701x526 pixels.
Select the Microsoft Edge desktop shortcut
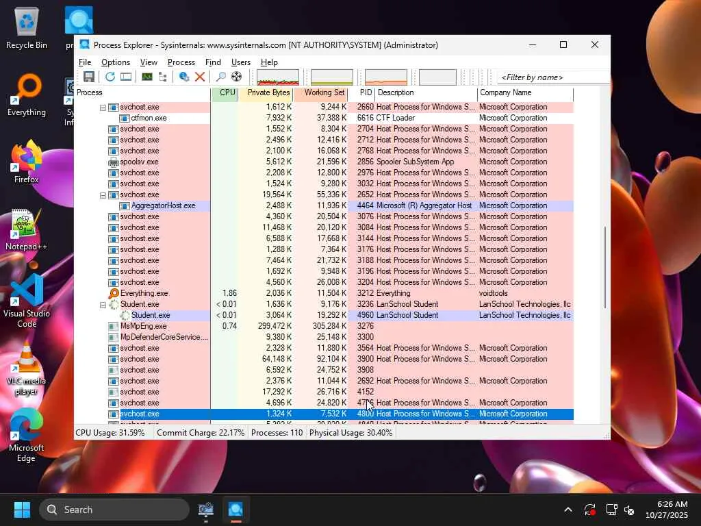pos(27,435)
